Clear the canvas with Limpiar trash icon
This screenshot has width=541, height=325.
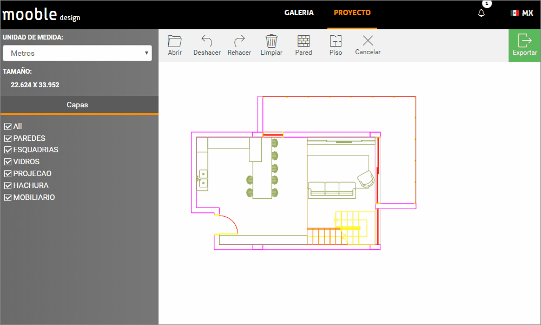tap(271, 45)
